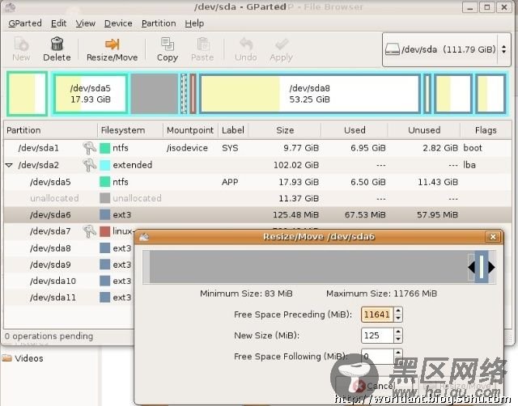Open the Partition menu
This screenshot has width=518, height=406.
(159, 23)
